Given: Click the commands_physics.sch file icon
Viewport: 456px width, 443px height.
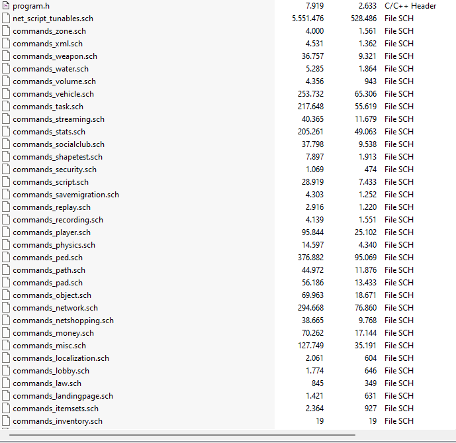Looking at the screenshot, I should 6,245.
